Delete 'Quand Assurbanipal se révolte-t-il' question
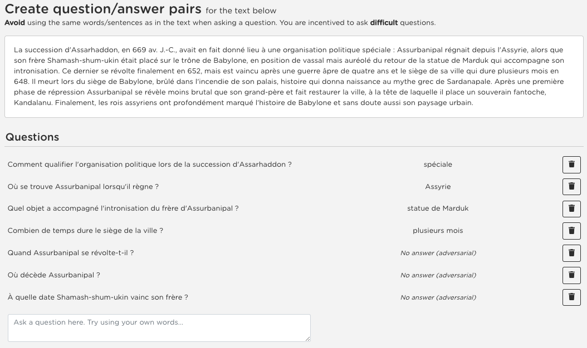This screenshot has height=348, width=587. click(x=571, y=253)
